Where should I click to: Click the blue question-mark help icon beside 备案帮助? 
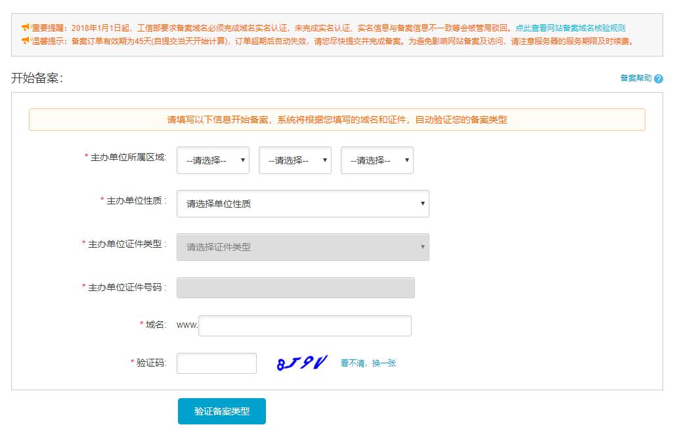659,78
